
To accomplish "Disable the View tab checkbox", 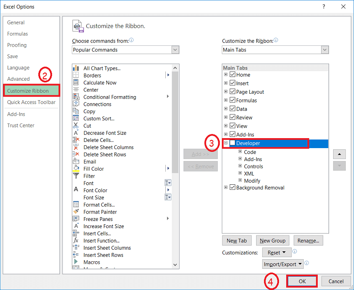I will (232, 126).
